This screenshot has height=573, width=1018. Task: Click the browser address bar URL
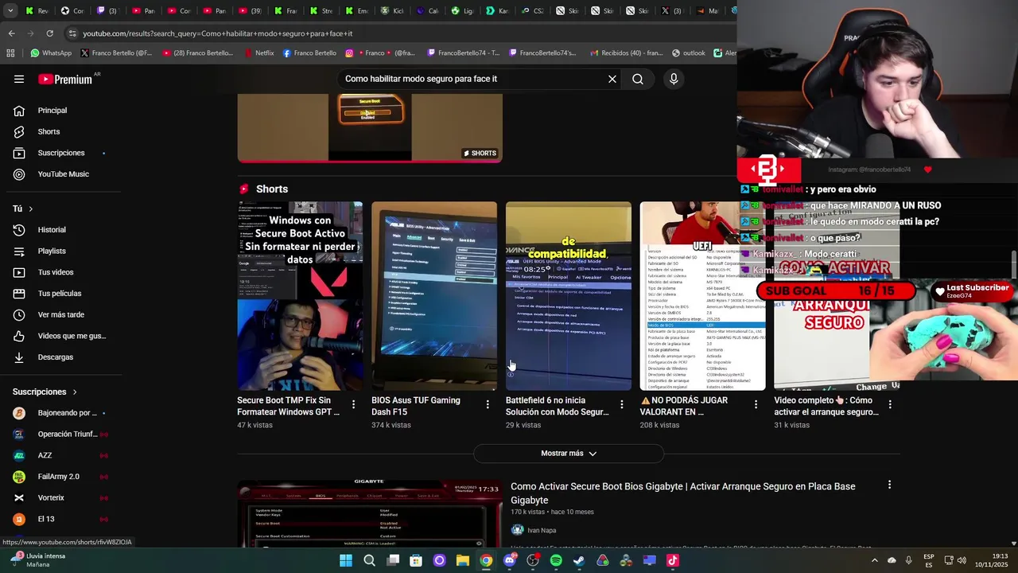pyautogui.click(x=218, y=33)
